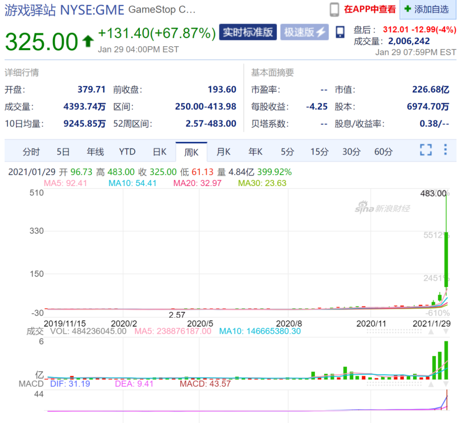Click the MACD indicator label
459x423 pixels.
coord(31,384)
